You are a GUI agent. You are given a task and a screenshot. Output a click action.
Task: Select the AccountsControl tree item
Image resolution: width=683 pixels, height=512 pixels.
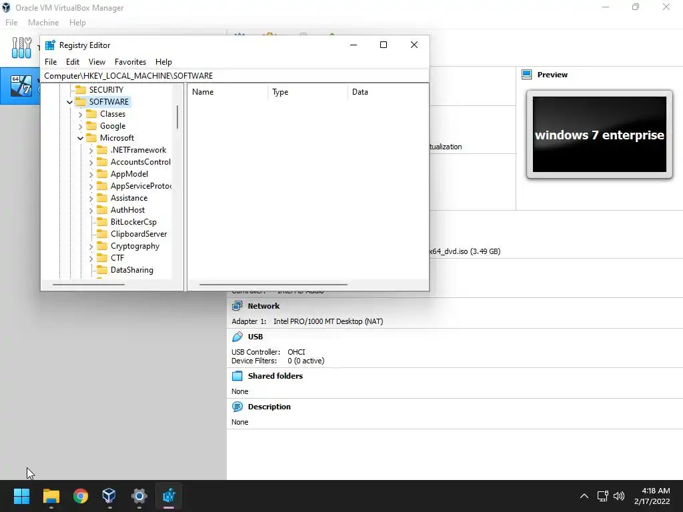(140, 162)
